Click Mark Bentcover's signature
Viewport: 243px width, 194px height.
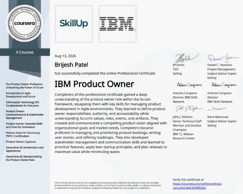[216, 109]
